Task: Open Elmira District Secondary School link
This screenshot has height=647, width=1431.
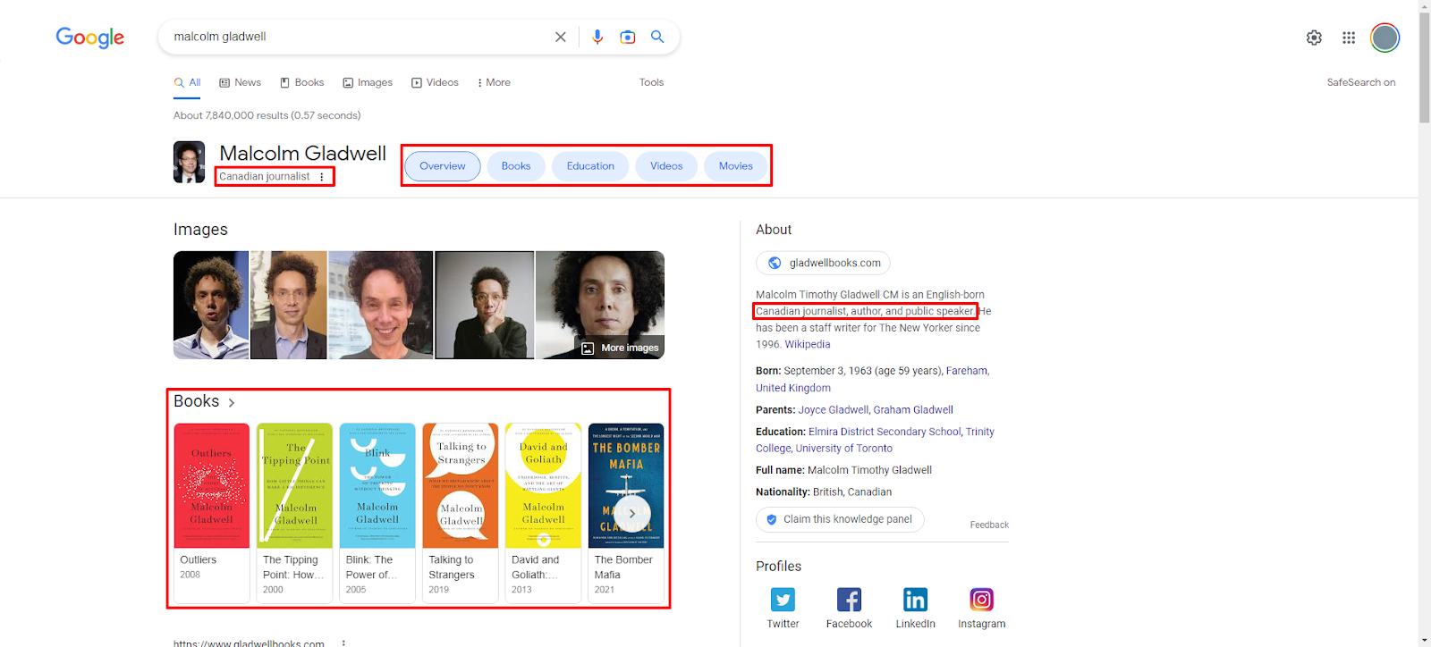Action: 885,432
